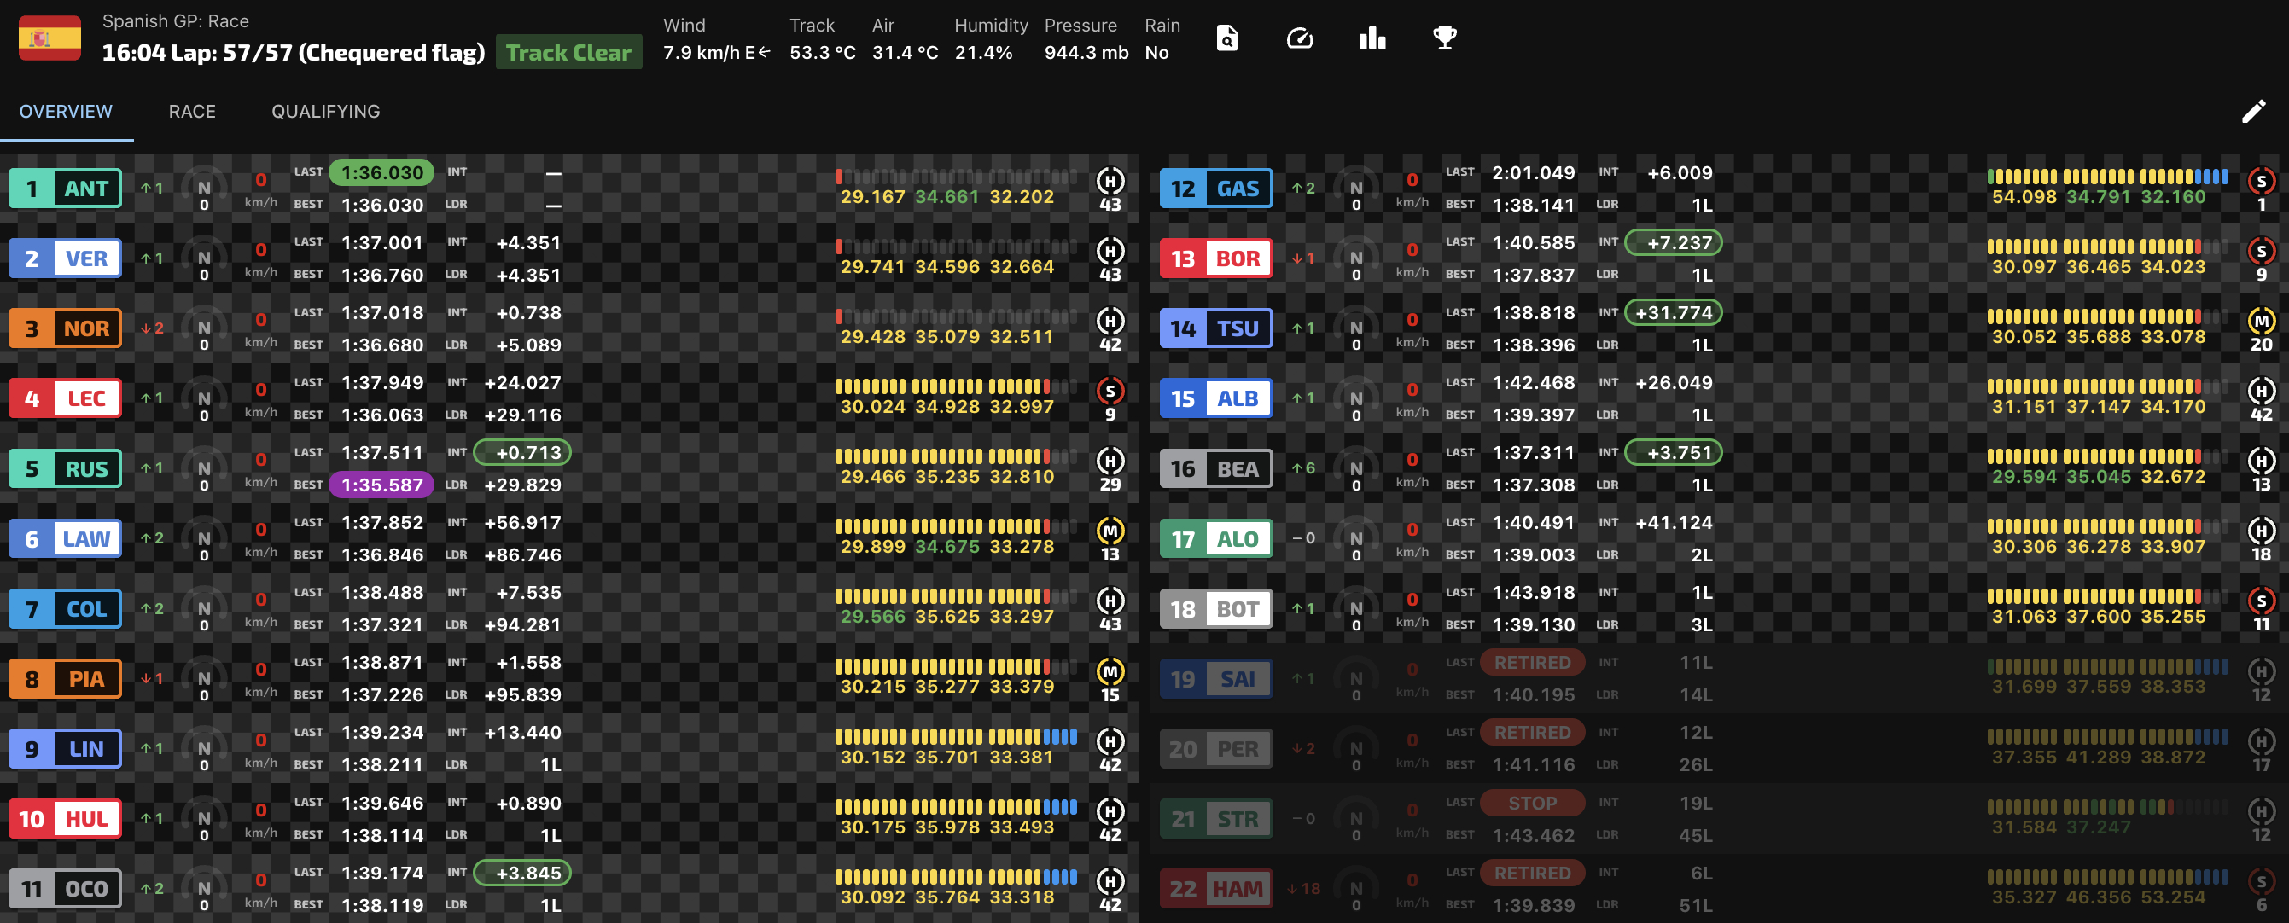Select the 22 HAM driver badge
Image resolution: width=2289 pixels, height=923 pixels.
1215,889
